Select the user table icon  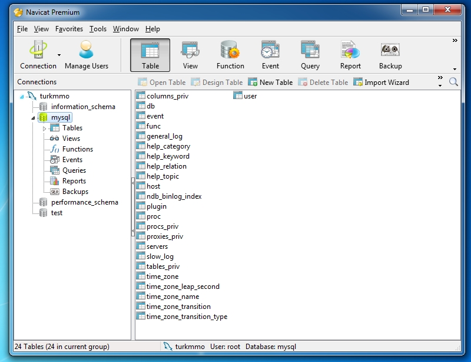[x=238, y=96]
